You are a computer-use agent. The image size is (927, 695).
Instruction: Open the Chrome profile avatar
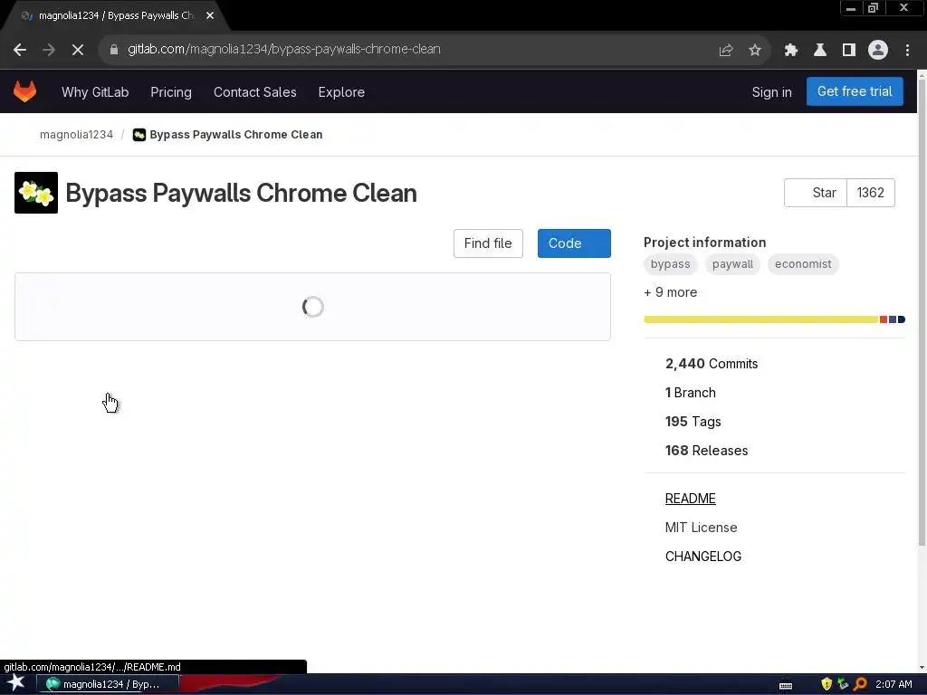tap(878, 51)
